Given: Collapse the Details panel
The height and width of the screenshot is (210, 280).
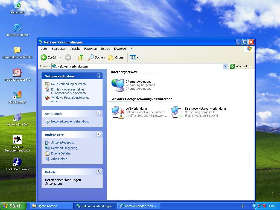Looking at the screenshot, I should [98, 172].
